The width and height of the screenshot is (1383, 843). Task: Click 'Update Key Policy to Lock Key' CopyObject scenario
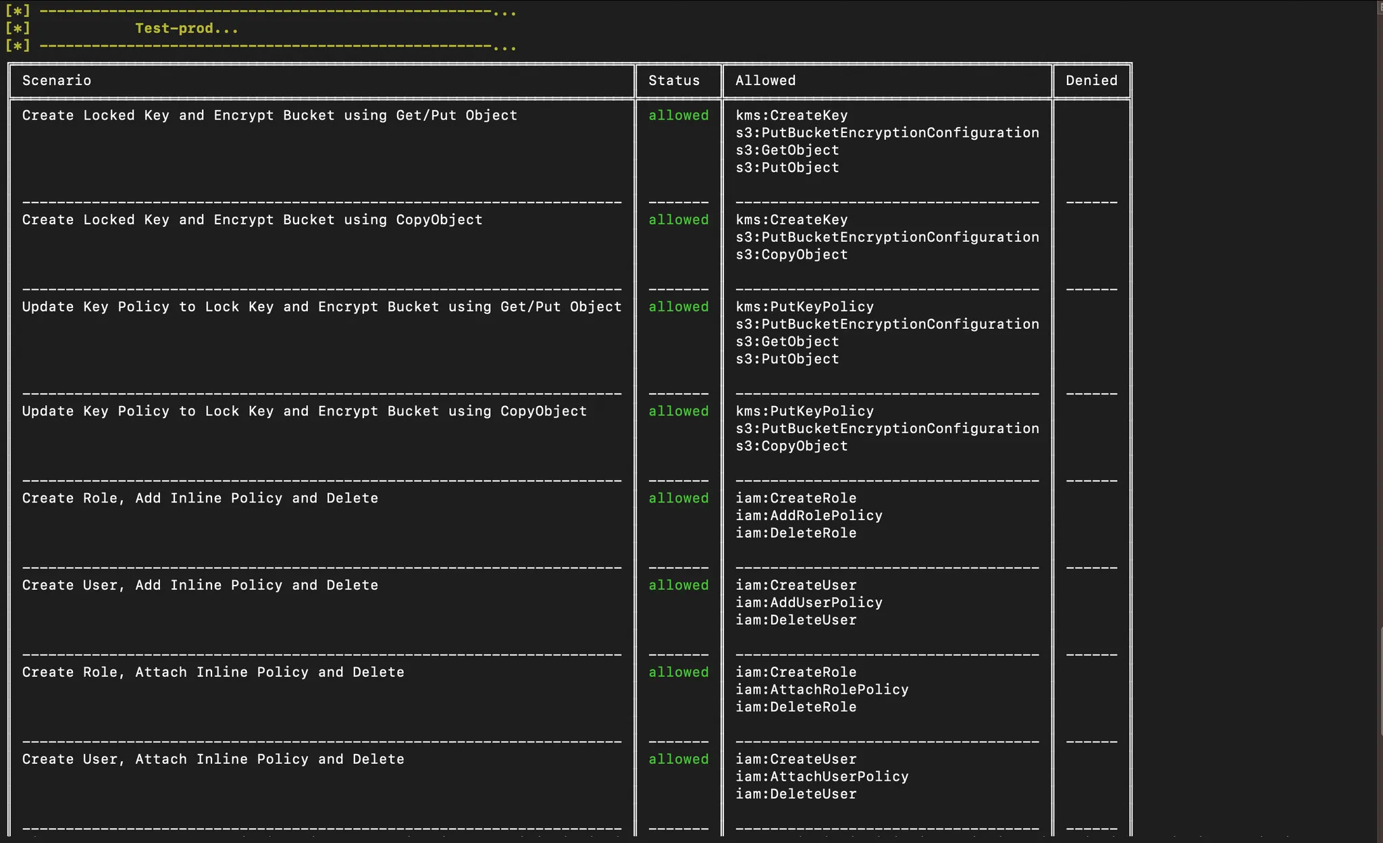(x=304, y=411)
